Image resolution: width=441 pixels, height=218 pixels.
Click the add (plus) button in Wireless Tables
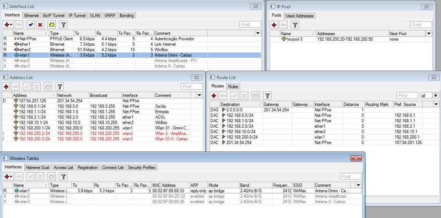8,176
